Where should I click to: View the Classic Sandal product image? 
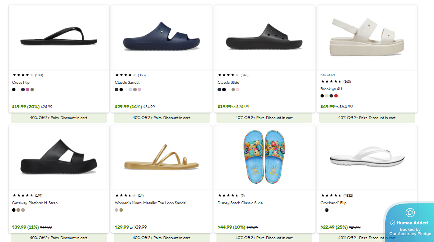(x=161, y=37)
